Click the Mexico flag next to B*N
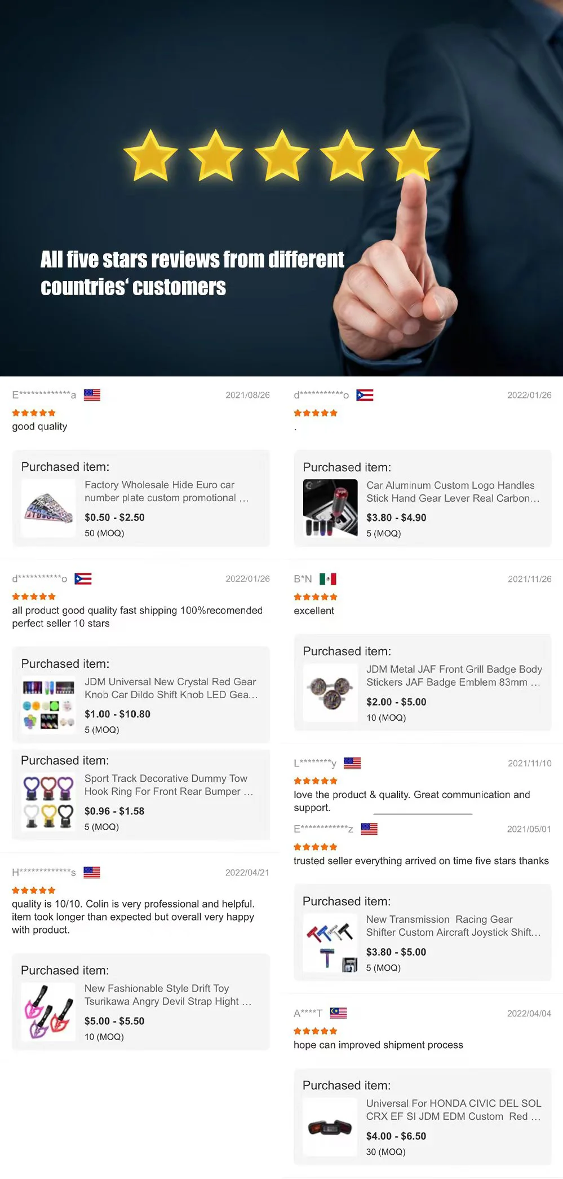This screenshot has height=1179, width=563. coord(327,578)
